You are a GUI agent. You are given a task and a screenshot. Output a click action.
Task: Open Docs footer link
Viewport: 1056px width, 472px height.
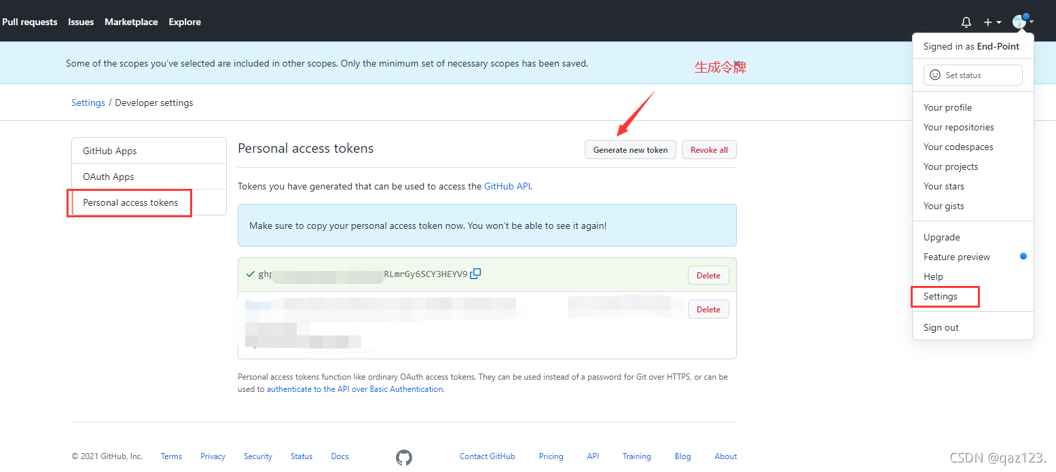pos(340,456)
